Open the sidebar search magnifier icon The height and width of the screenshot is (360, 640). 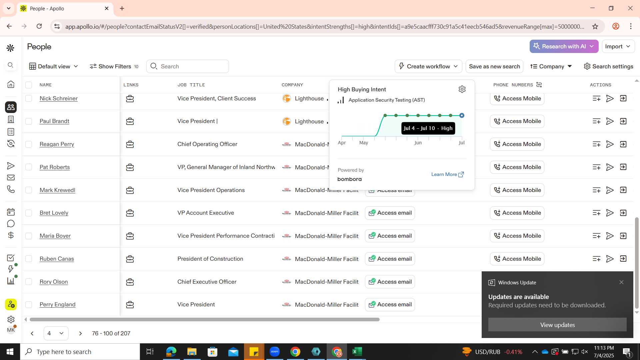click(10, 65)
